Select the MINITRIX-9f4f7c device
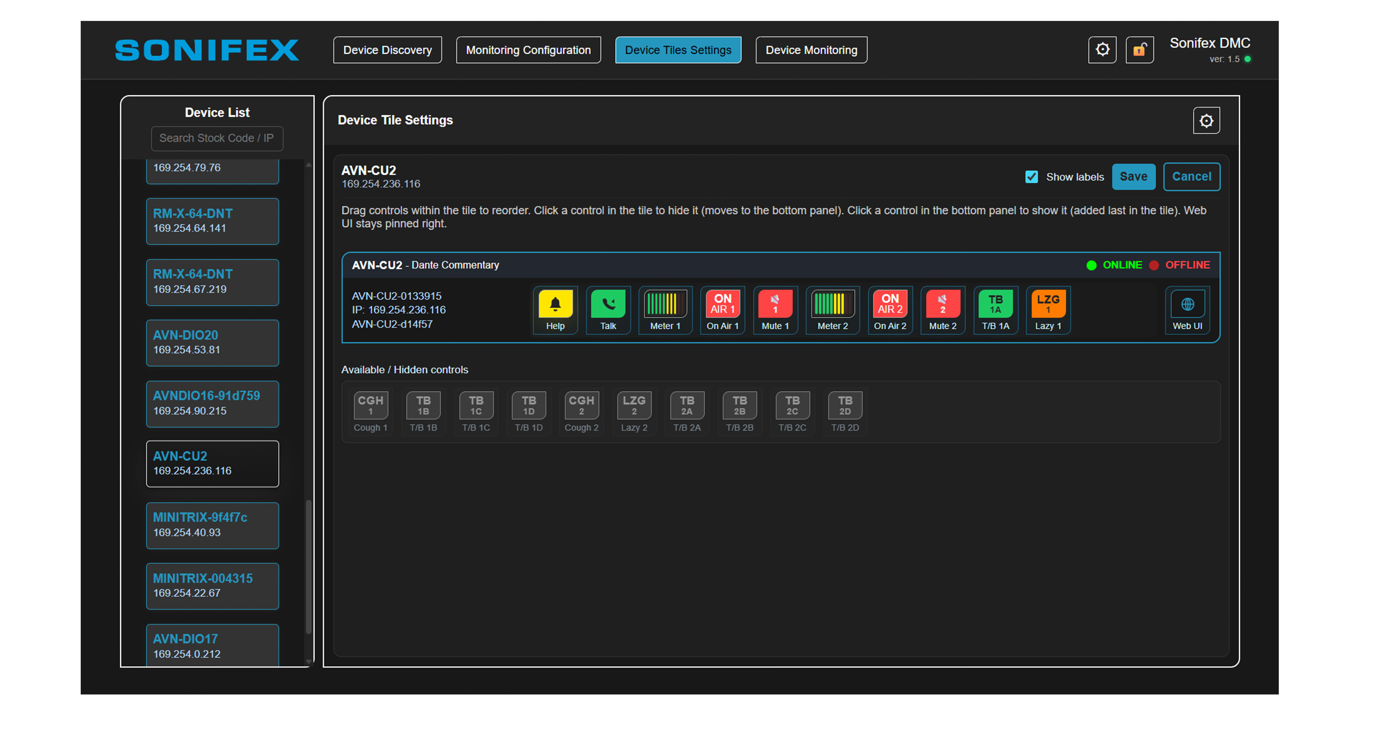 tap(213, 525)
